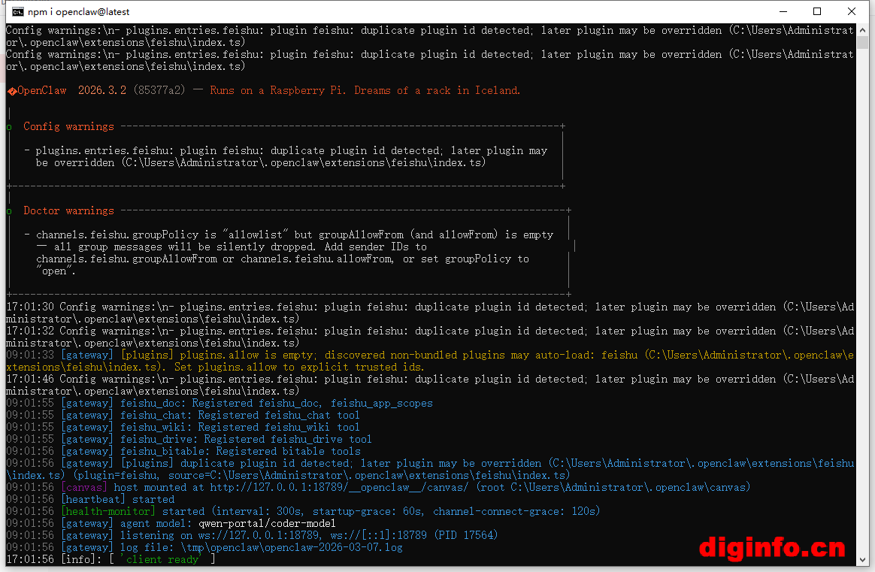
Task: Minimize the npm console window
Action: [781, 12]
